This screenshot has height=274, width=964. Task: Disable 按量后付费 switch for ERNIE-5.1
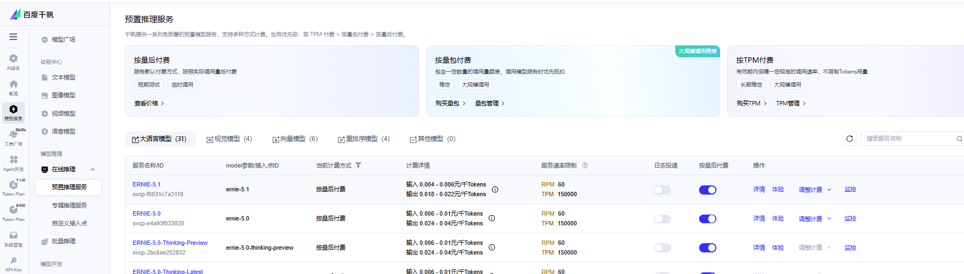click(708, 190)
